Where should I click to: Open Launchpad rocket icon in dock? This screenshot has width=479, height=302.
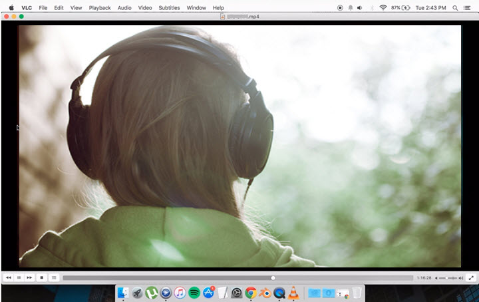coord(138,293)
